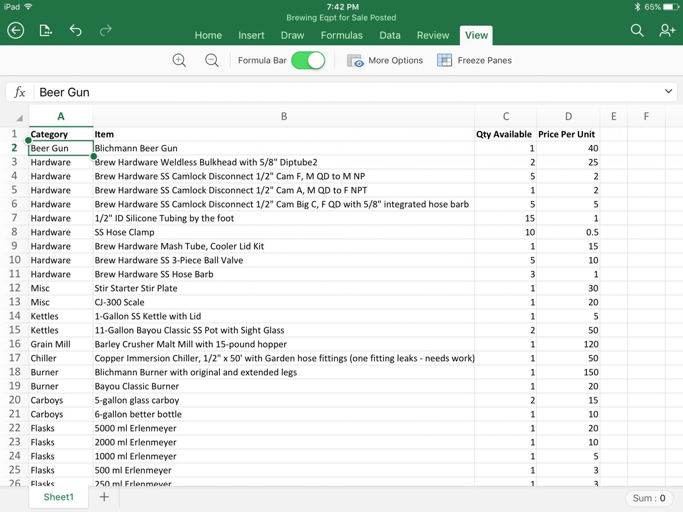The width and height of the screenshot is (683, 512).
Task: Select column E header
Action: [x=613, y=116]
